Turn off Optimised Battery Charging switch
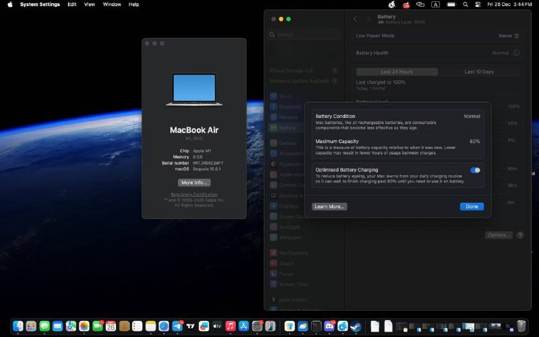Viewport: 539px width, 337px height. click(x=475, y=171)
